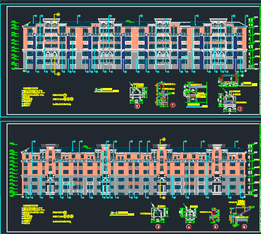Select the yellow notes block in upper sheet
The image size is (261, 234).
click(x=33, y=97)
